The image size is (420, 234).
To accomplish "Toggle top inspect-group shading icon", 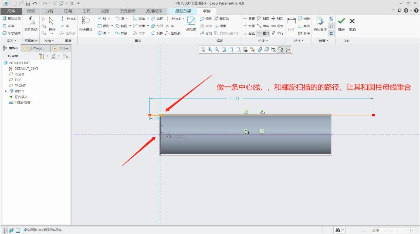I will click(332, 19).
